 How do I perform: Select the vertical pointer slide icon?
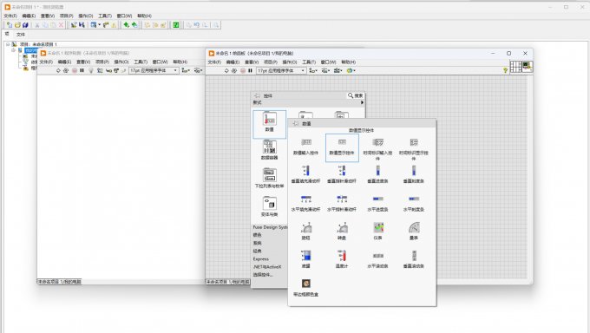(x=342, y=171)
